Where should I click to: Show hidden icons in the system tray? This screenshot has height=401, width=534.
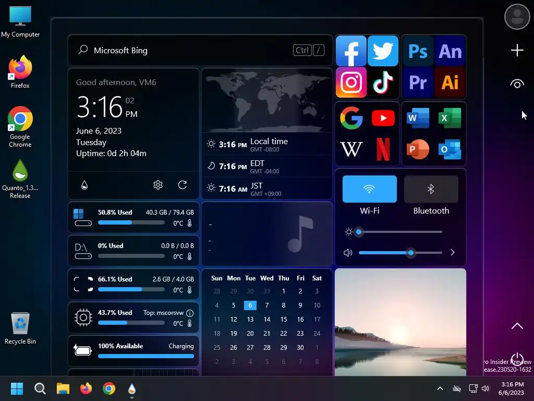(440, 388)
